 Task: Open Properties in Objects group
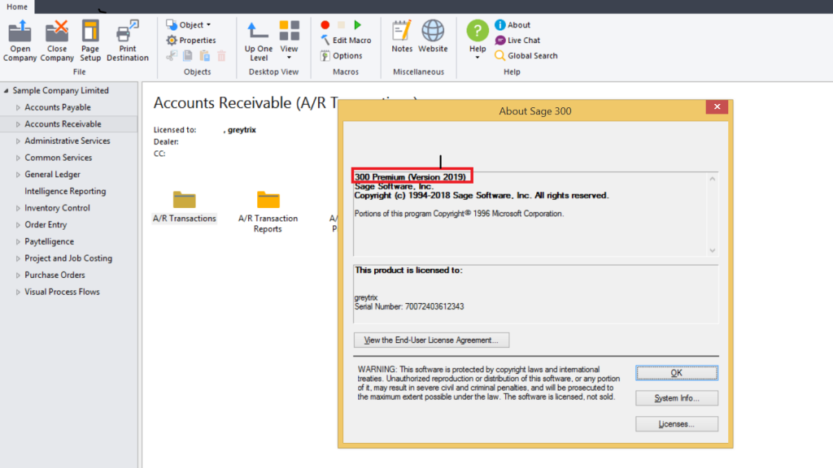click(x=191, y=41)
